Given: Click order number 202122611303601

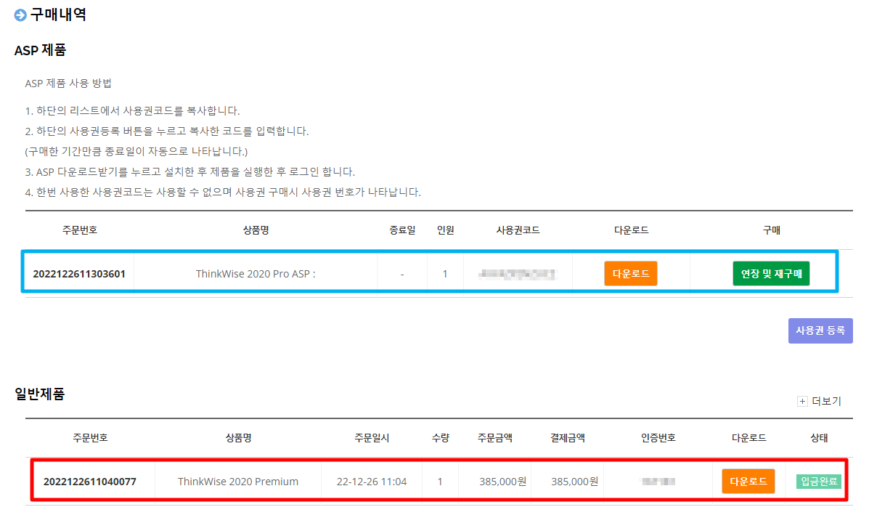Looking at the screenshot, I should [79, 274].
